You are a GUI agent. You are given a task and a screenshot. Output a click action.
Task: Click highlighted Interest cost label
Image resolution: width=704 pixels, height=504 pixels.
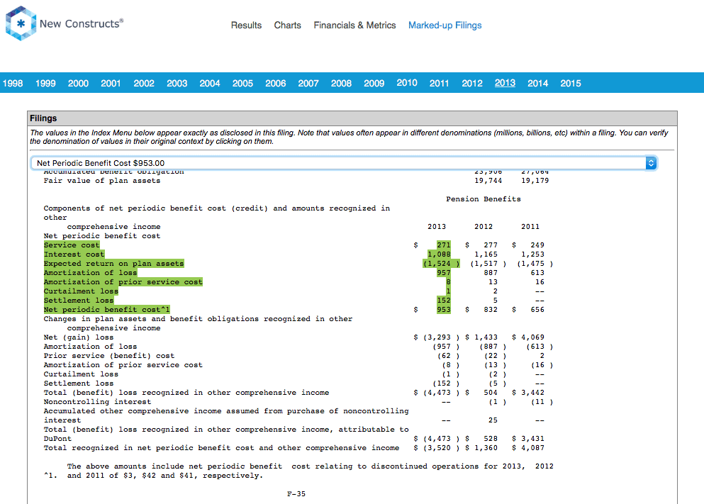[x=74, y=254]
